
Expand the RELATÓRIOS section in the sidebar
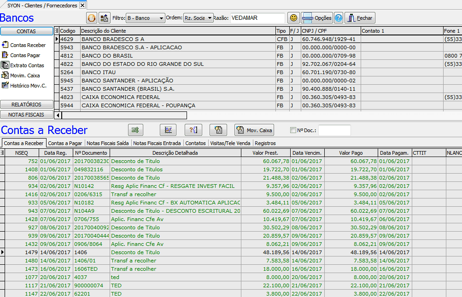[x=26, y=105]
